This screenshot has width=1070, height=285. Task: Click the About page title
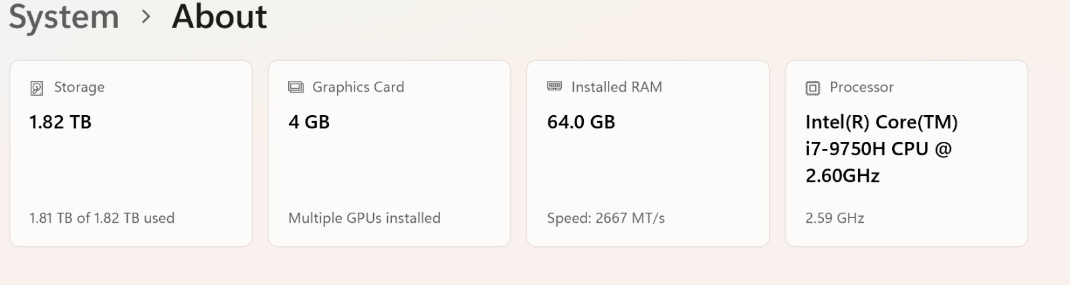[219, 16]
